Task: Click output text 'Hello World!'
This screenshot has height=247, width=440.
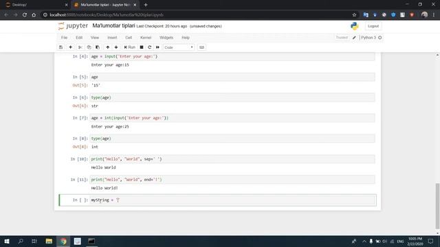Action: coord(104,188)
